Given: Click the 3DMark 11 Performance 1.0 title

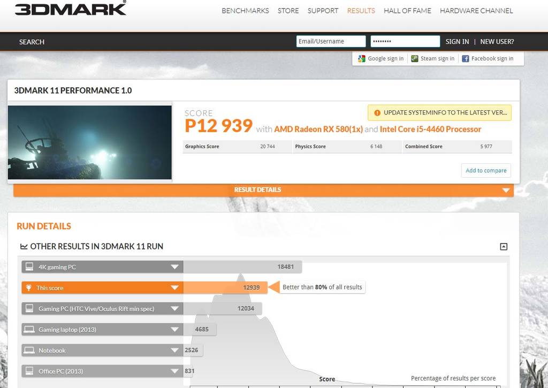Looking at the screenshot, I should (x=73, y=90).
